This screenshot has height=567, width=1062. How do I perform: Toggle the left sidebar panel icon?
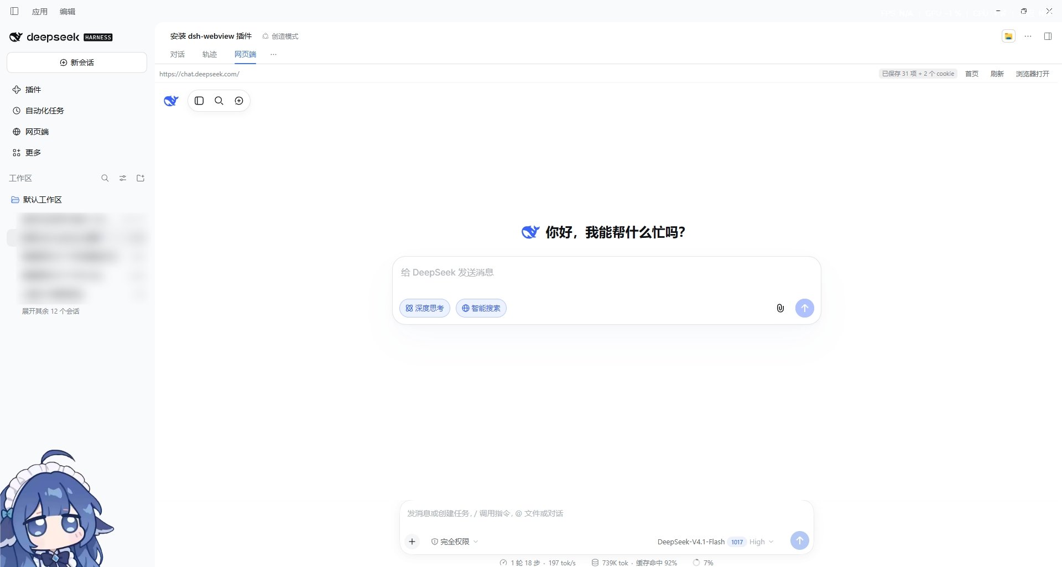(x=14, y=11)
